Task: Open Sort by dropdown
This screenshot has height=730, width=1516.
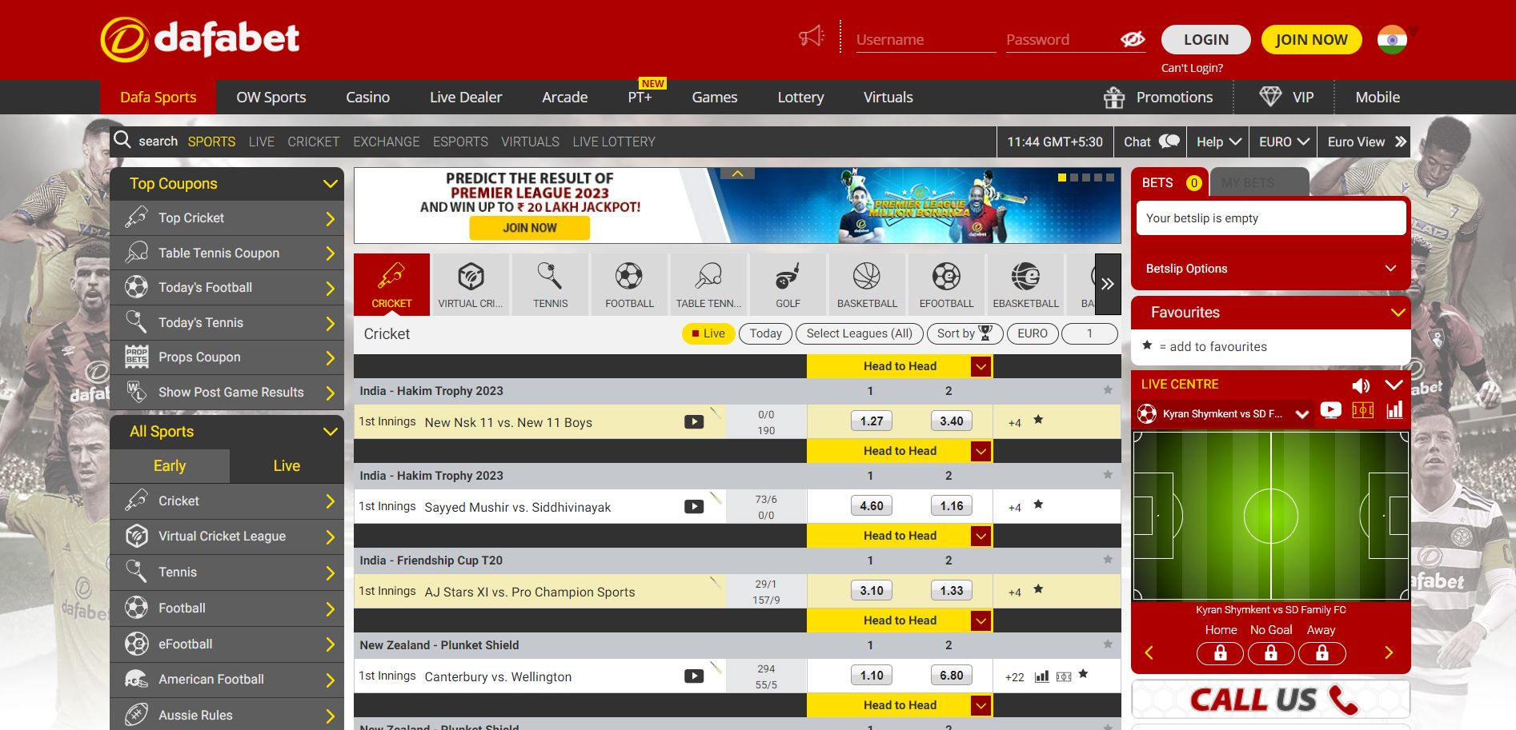Action: (x=965, y=333)
